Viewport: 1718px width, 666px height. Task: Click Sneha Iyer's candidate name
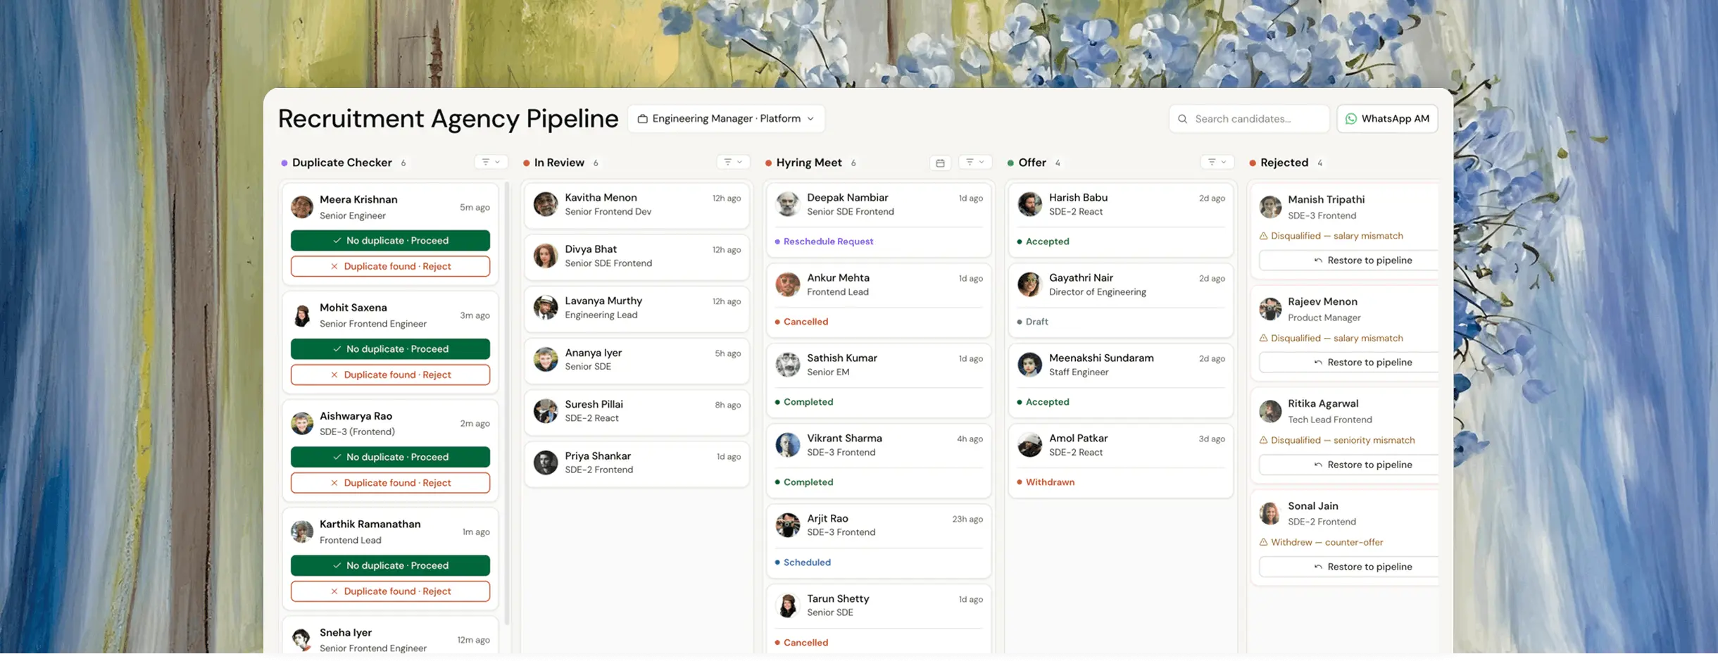point(346,632)
